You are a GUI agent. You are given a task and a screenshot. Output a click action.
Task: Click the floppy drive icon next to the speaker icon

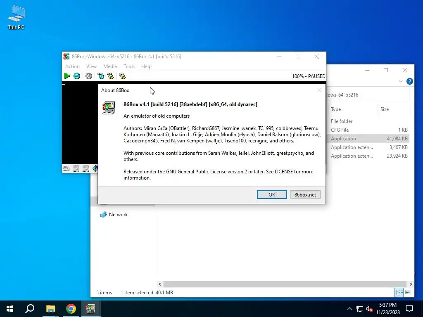click(86, 169)
